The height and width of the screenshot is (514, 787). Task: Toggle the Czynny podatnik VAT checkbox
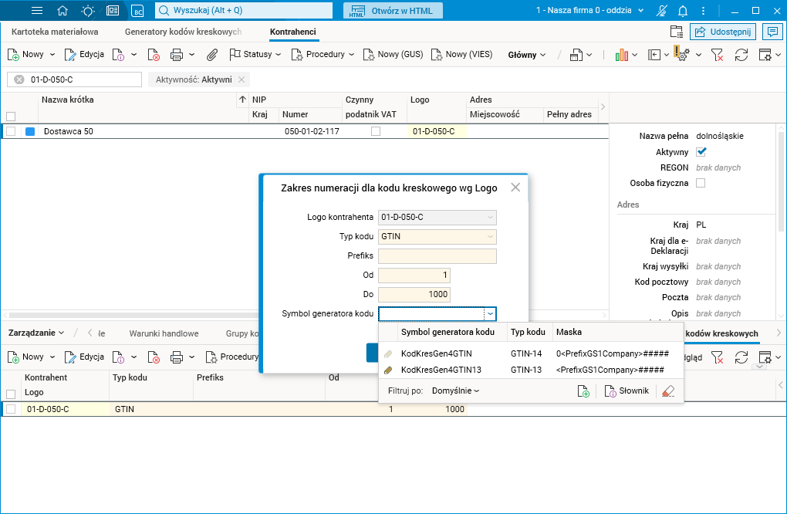tap(376, 131)
